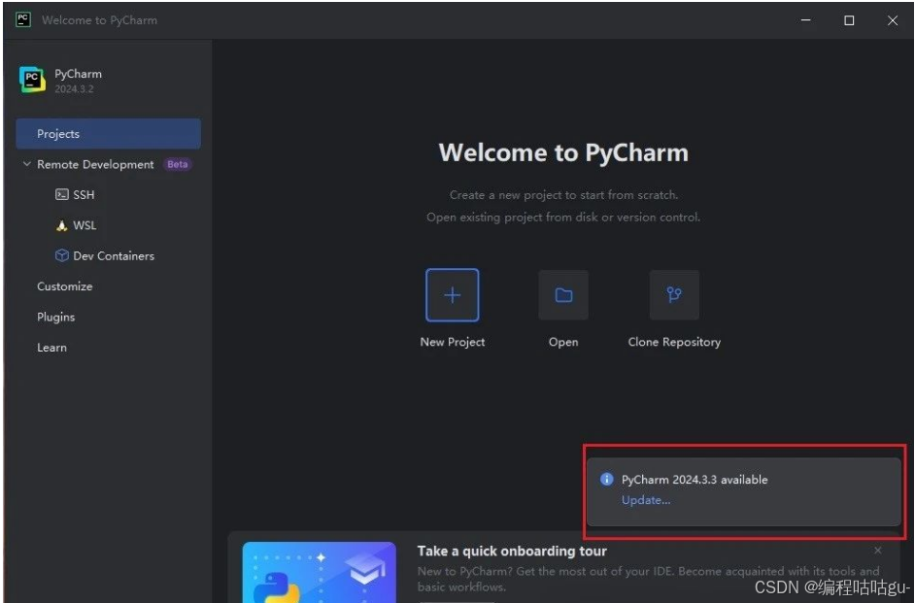The image size is (915, 603).
Task: Open the Remote Development section
Action: (x=96, y=164)
